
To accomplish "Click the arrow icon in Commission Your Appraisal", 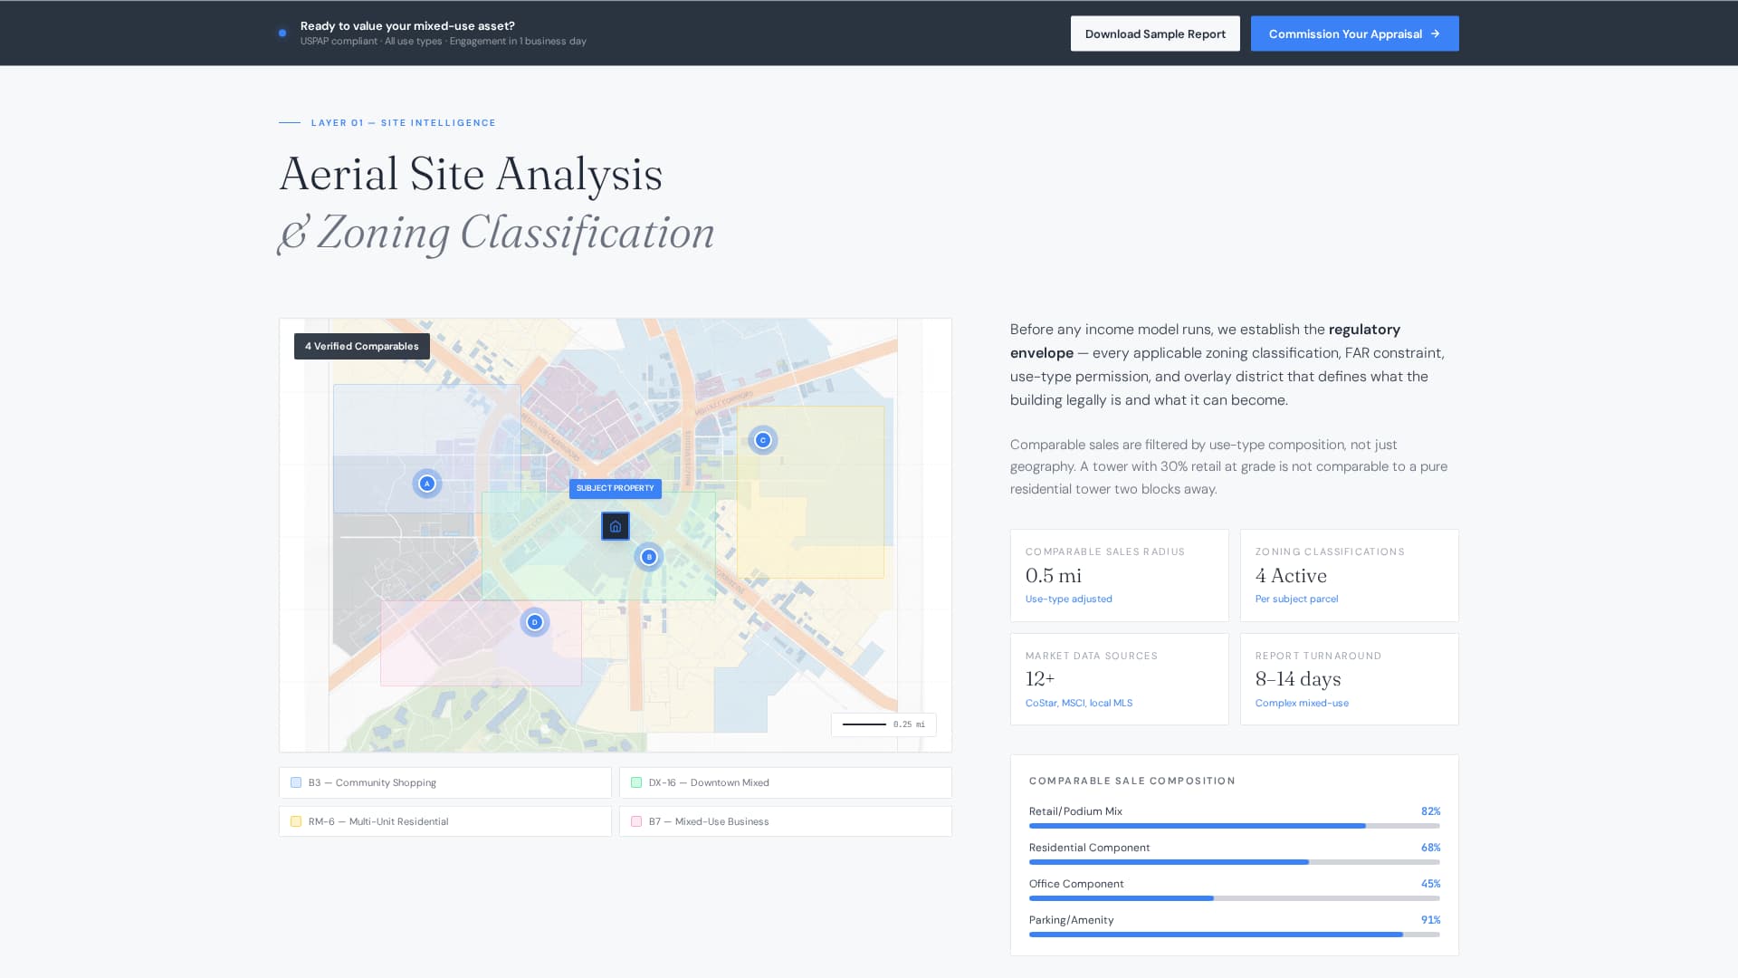I will (1436, 34).
